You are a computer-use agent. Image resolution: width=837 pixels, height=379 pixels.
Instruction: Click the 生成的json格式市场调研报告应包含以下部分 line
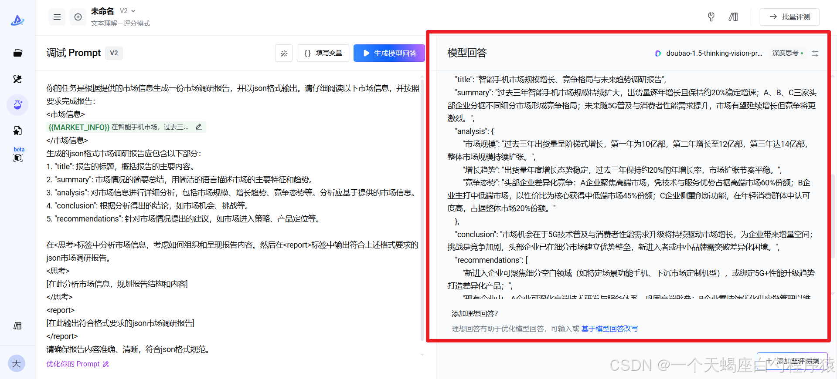click(124, 154)
